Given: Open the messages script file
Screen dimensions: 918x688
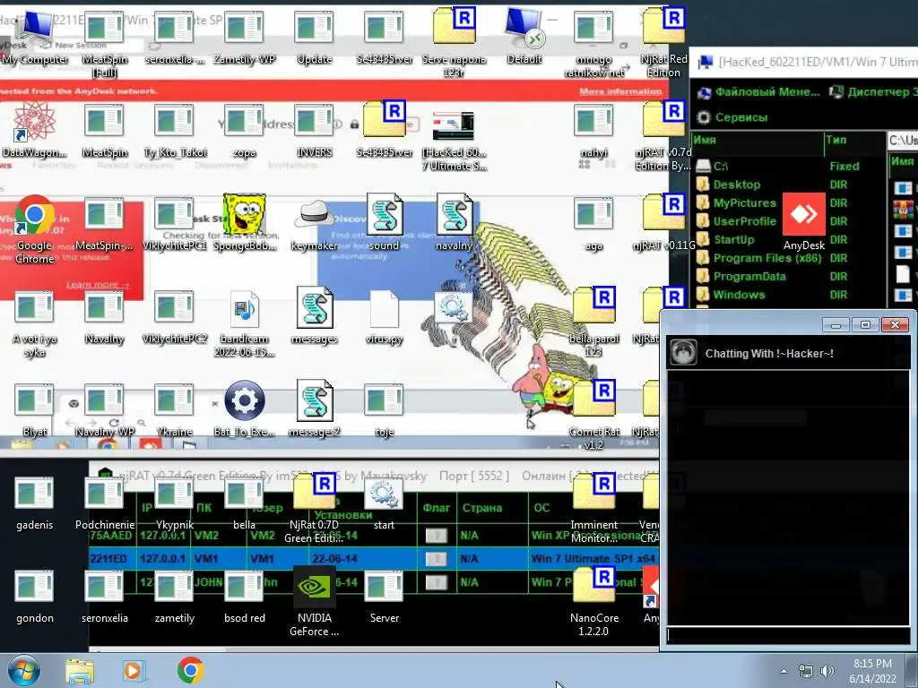Looking at the screenshot, I should pos(315,316).
